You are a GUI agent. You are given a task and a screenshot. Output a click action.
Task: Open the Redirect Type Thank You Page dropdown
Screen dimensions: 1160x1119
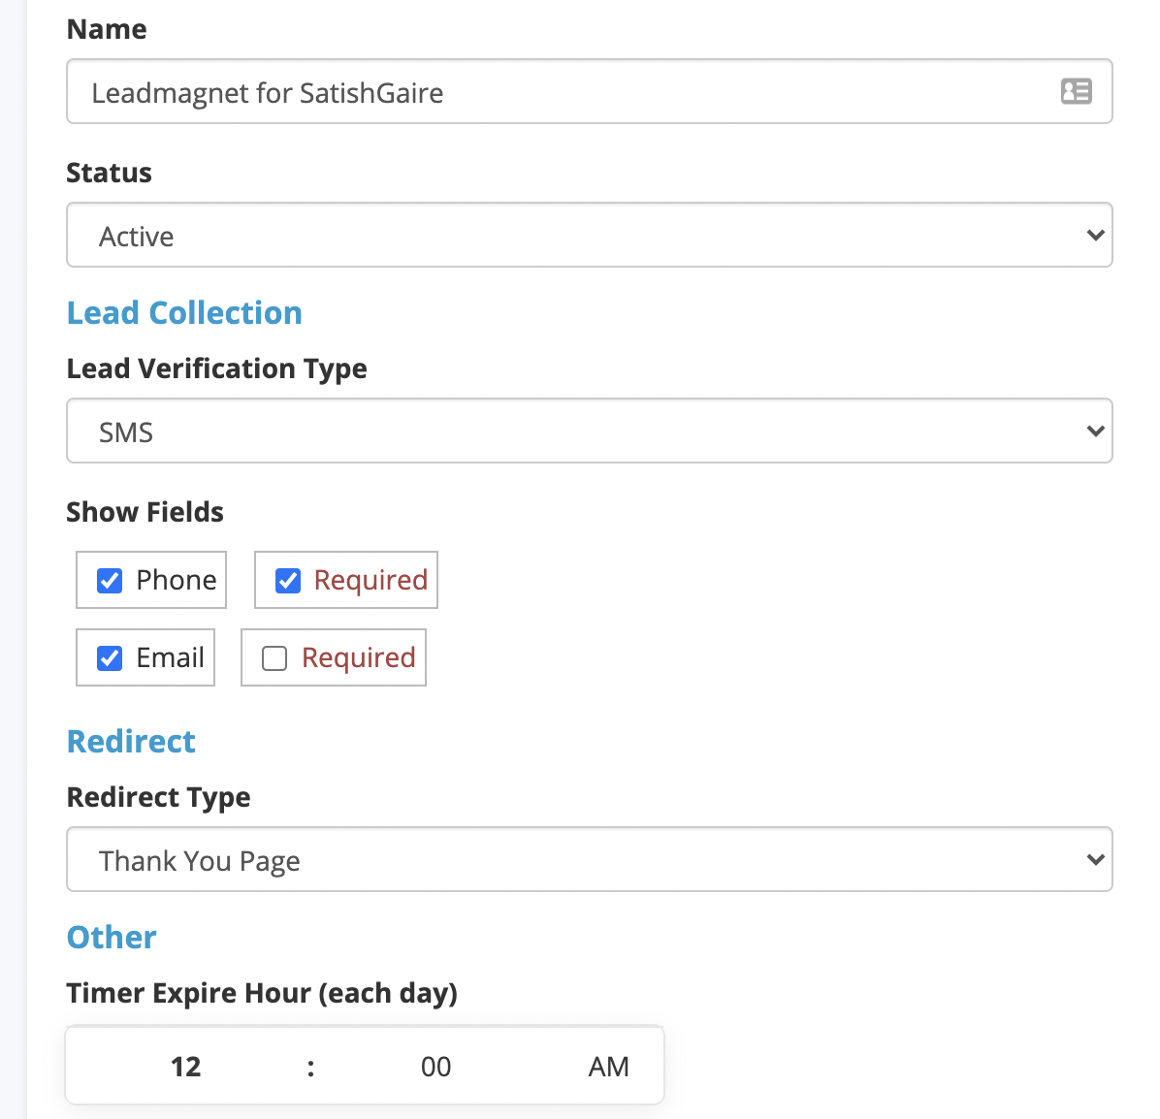coord(589,860)
